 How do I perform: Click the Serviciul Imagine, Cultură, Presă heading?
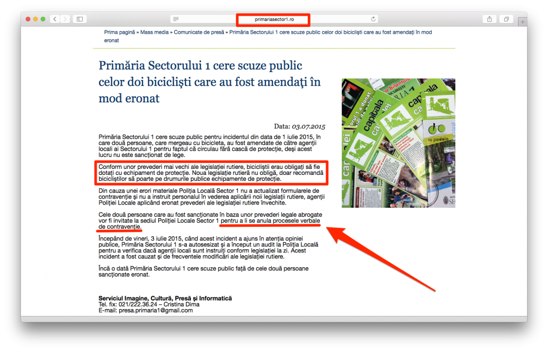pos(165,298)
